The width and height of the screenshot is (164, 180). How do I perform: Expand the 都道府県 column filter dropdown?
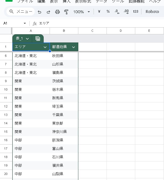[x=74, y=47]
